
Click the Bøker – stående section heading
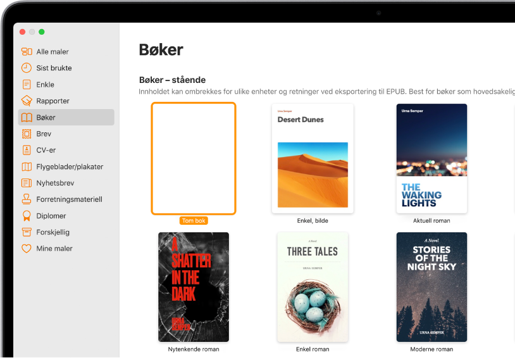tap(173, 80)
